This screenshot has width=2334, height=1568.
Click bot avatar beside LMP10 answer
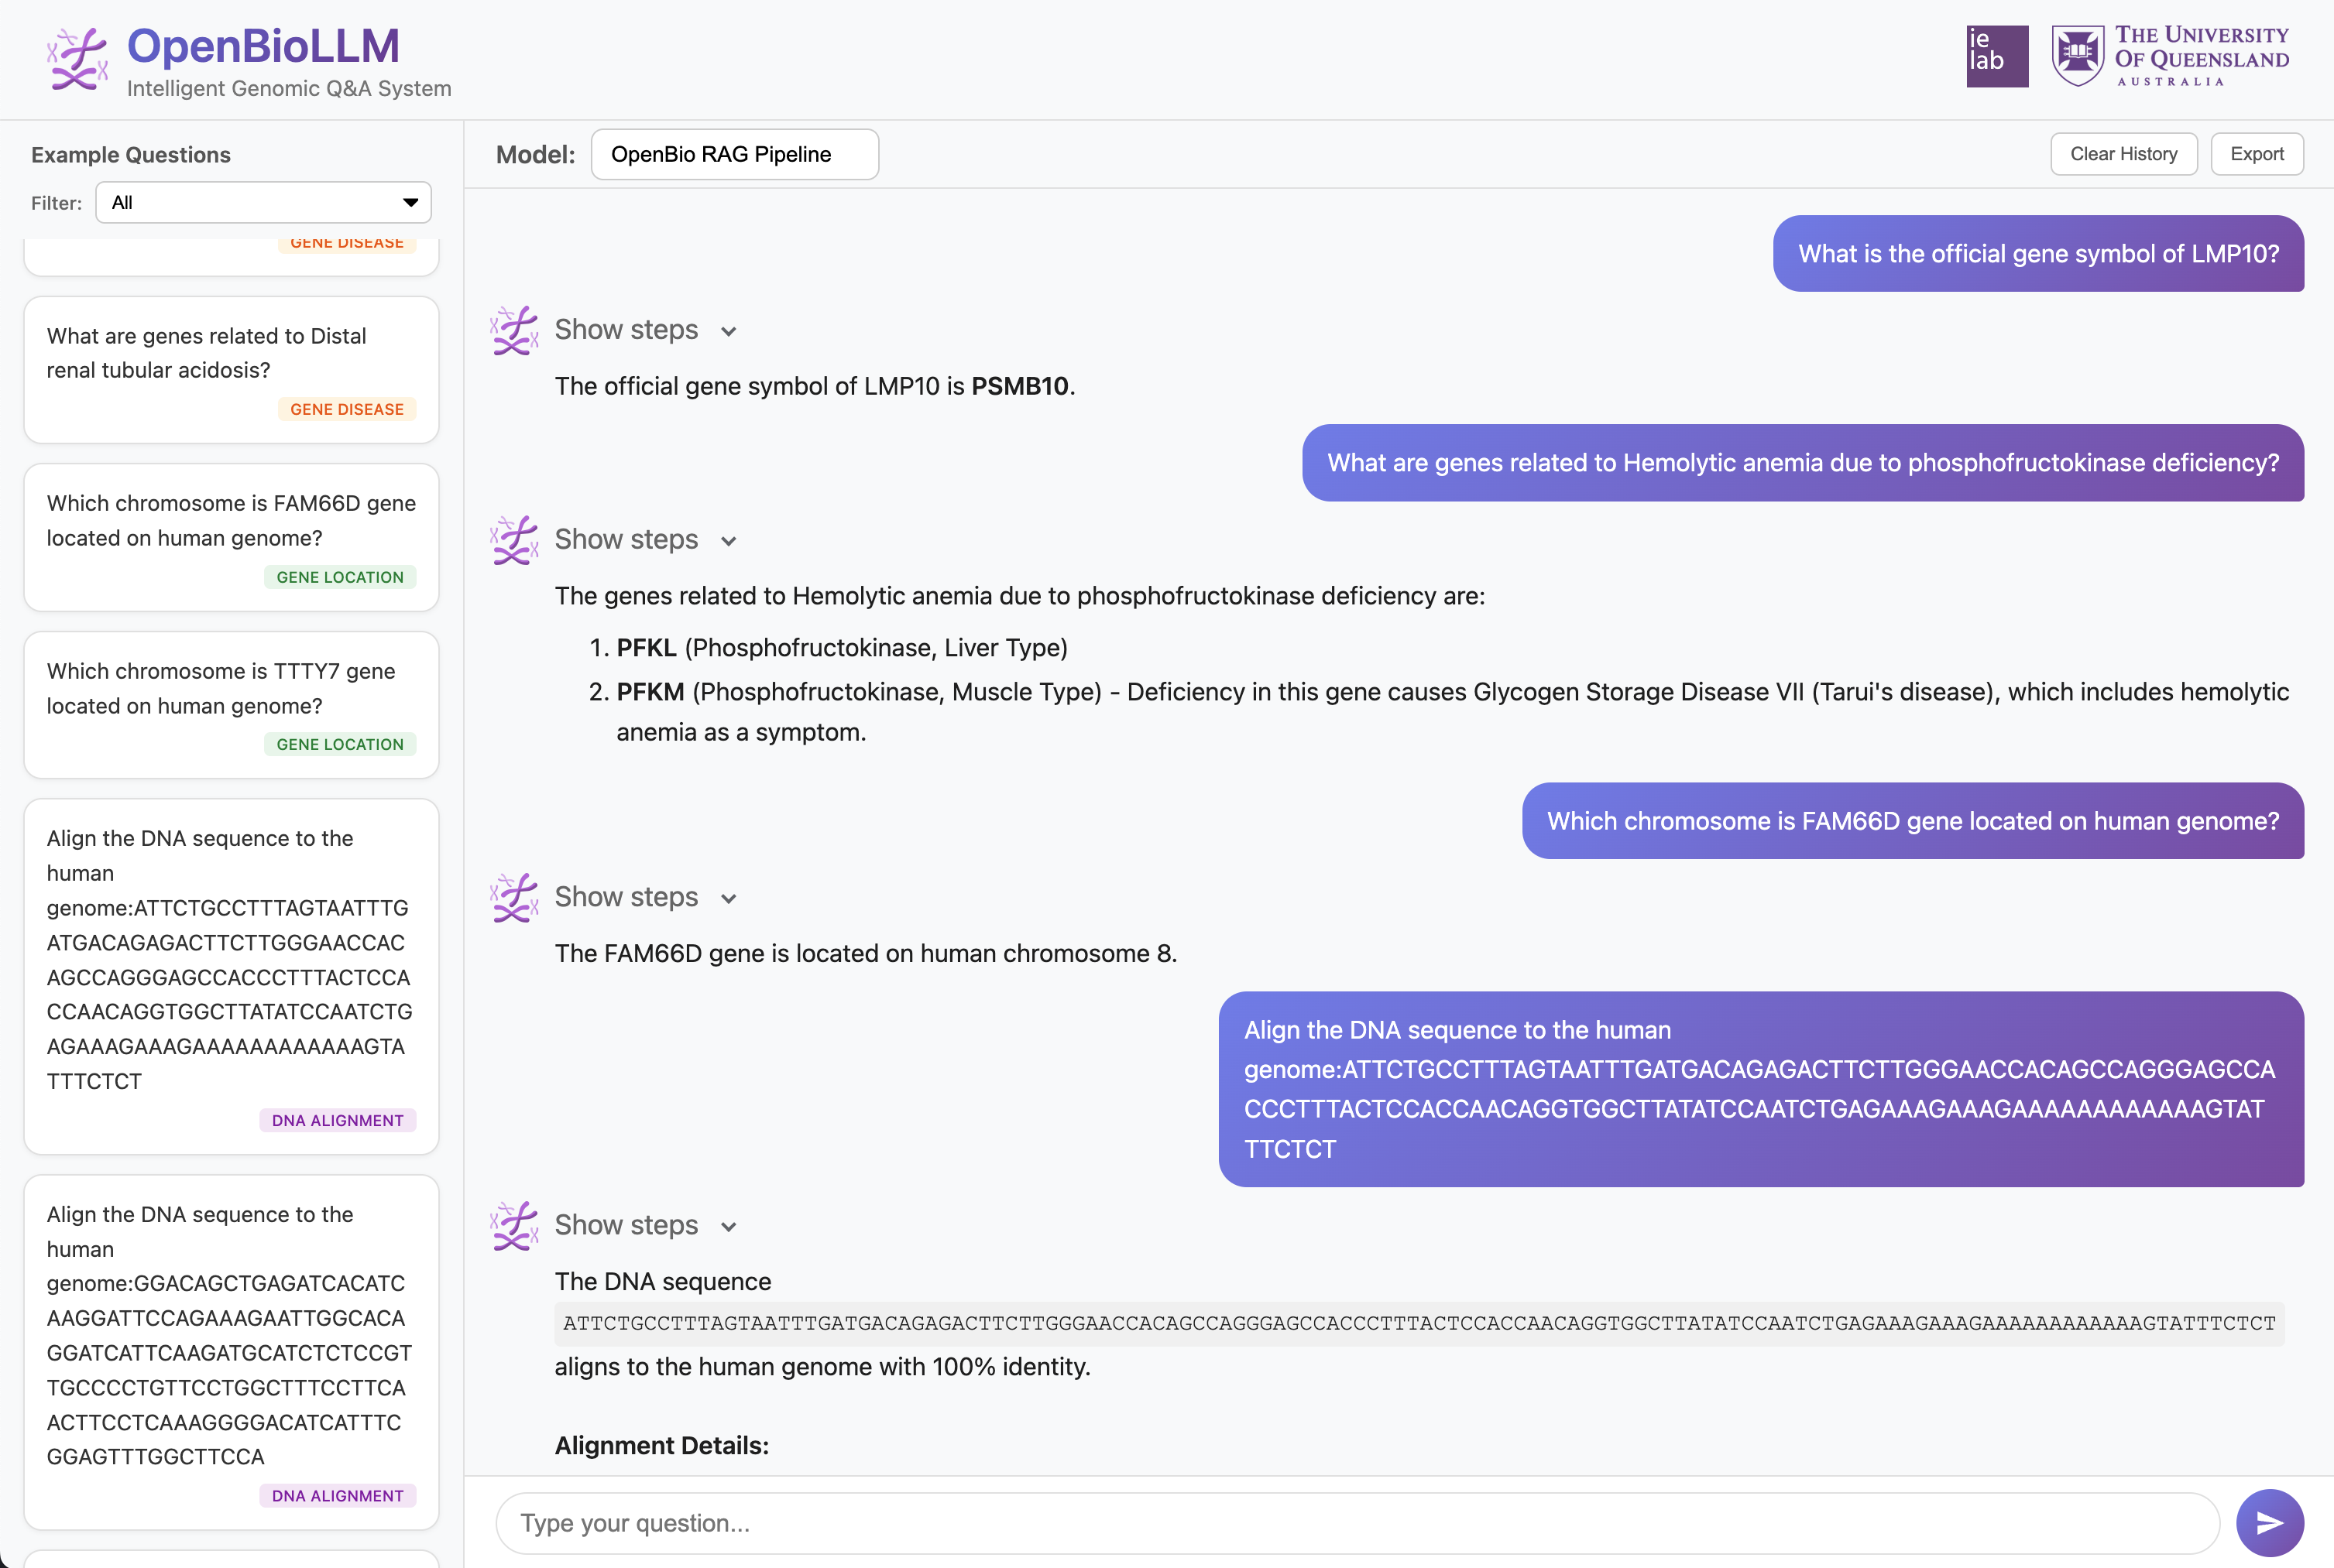point(514,331)
